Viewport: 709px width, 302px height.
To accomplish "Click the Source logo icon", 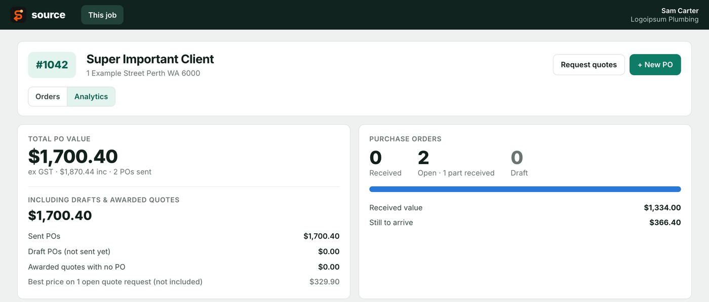I will click(18, 15).
